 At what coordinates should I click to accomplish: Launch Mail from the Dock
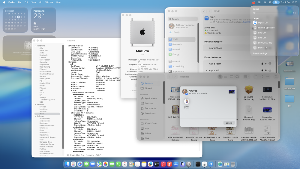tap(93, 164)
